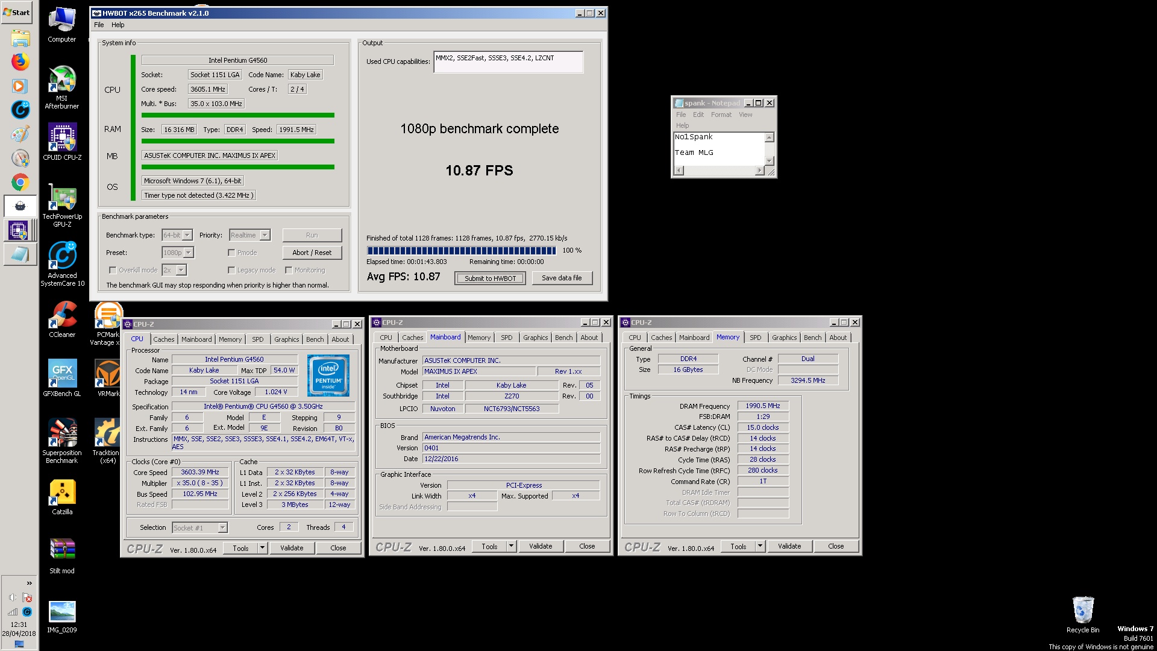Open CPUID CPU-Z desktop shortcut
The width and height of the screenshot is (1157, 651).
(x=62, y=142)
